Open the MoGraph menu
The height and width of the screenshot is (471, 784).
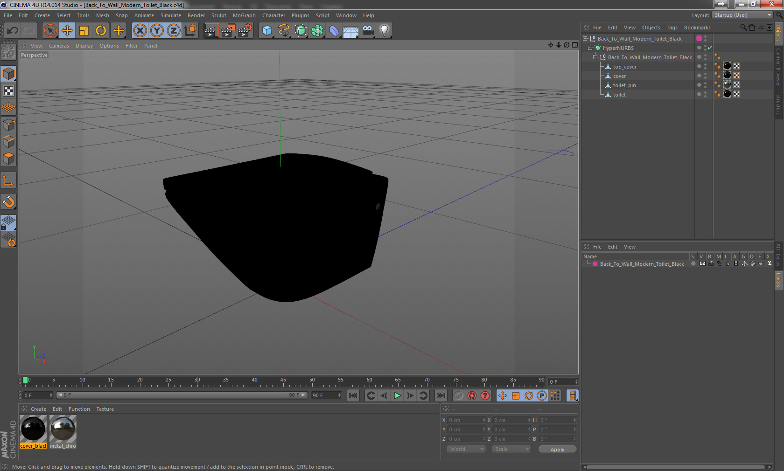pos(244,15)
